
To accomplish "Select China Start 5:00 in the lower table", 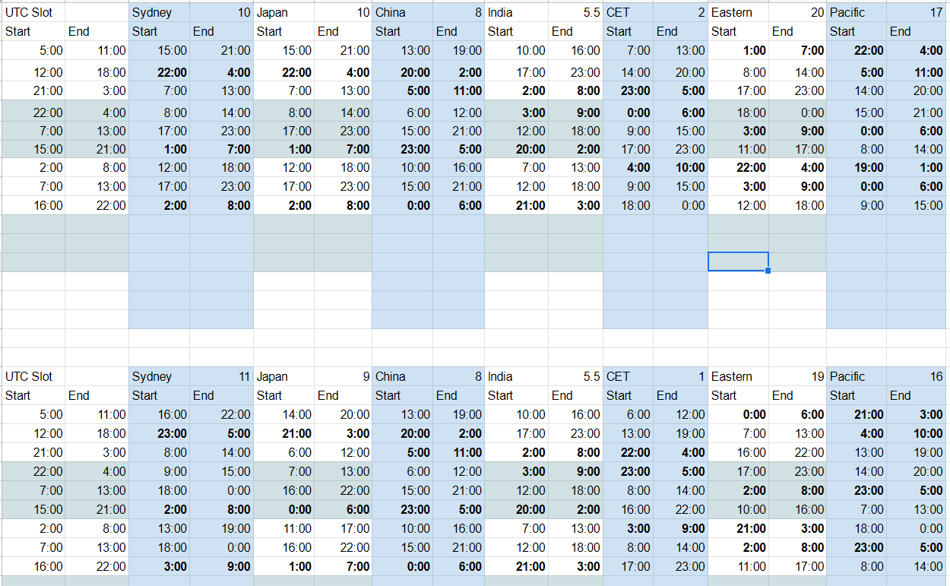I will click(402, 452).
